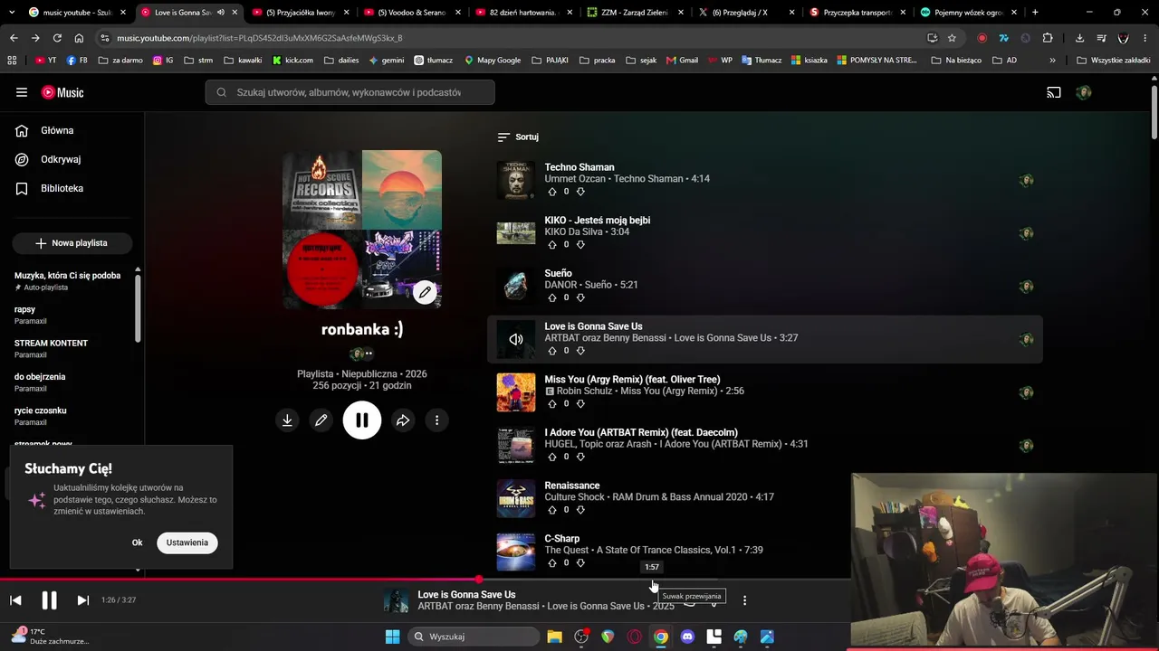Focus the Szukaj utworów search box
This screenshot has width=1159, height=651.
coord(350,92)
